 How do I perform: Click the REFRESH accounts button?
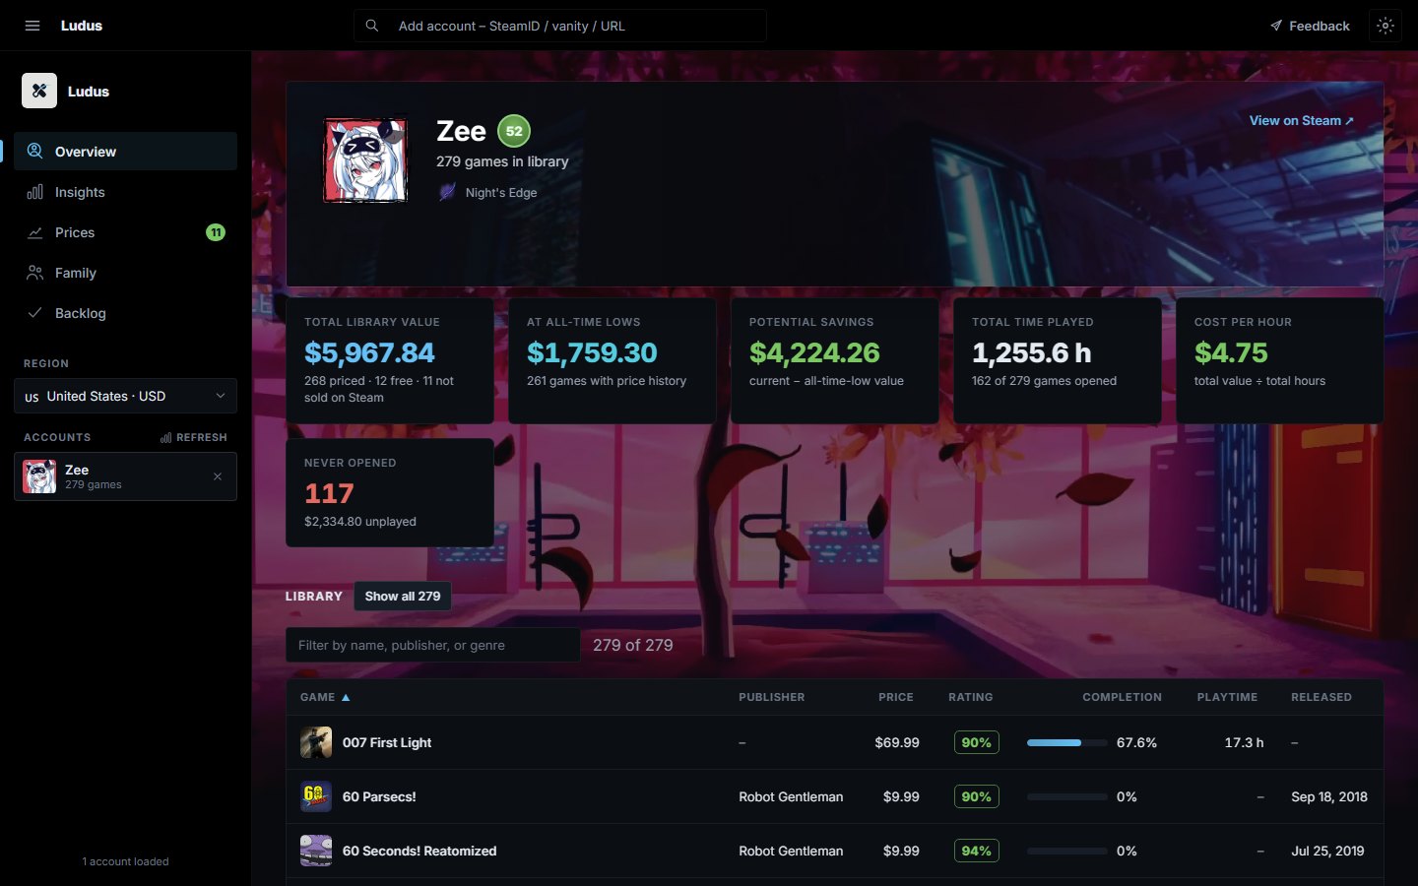click(194, 437)
